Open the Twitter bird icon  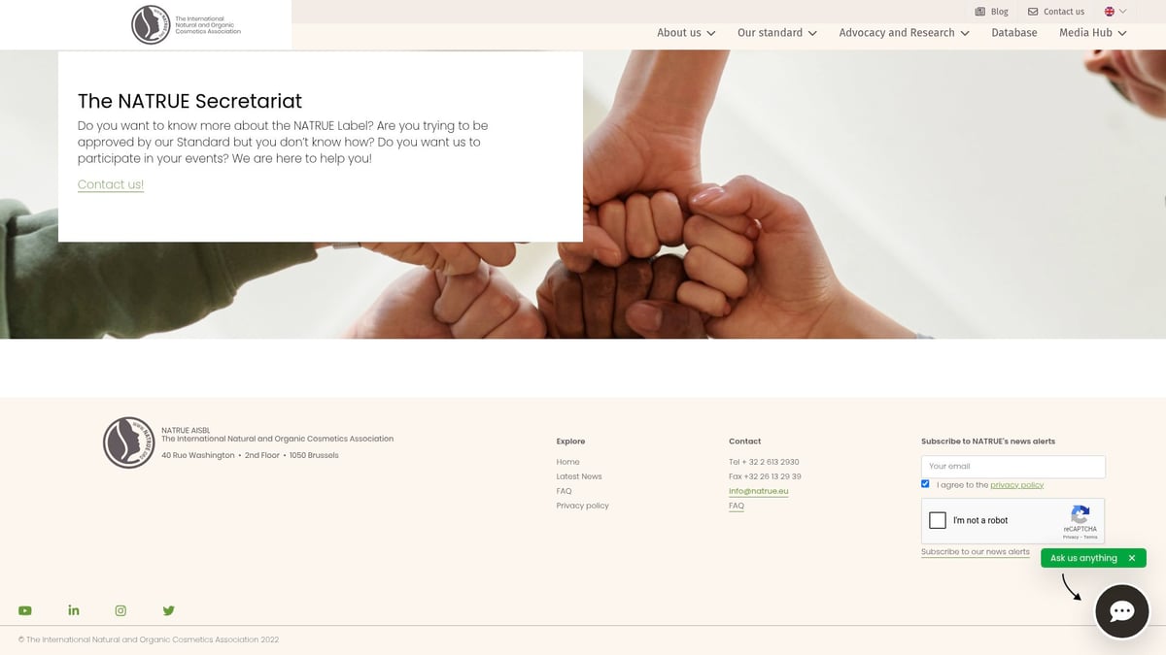coord(168,610)
